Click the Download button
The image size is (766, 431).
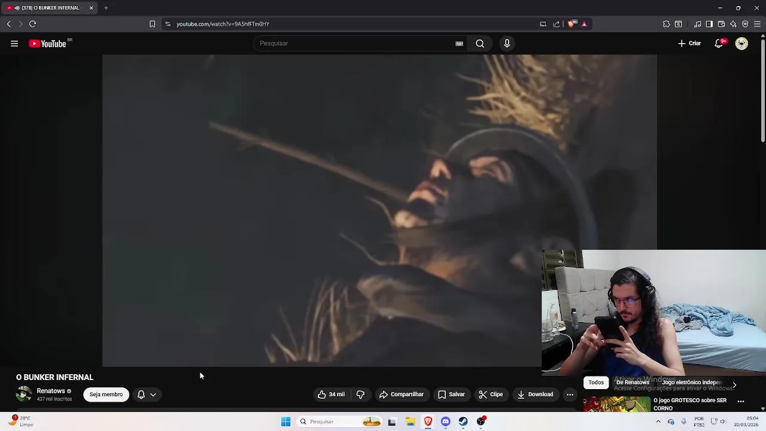click(535, 394)
